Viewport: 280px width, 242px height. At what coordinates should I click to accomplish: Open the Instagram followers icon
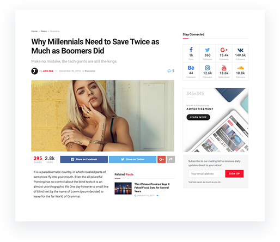tap(208, 68)
